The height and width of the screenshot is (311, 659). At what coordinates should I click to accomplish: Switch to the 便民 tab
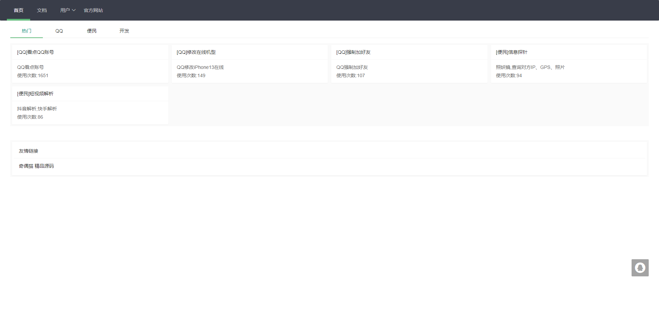(92, 31)
